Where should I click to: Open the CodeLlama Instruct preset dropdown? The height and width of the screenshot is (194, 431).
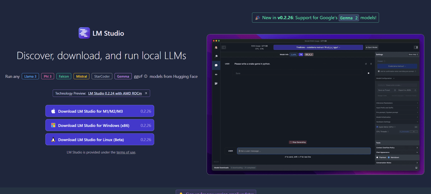397,66
